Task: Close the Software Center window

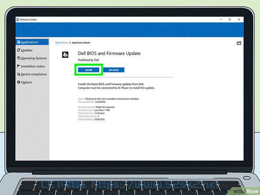Action: coord(239,20)
